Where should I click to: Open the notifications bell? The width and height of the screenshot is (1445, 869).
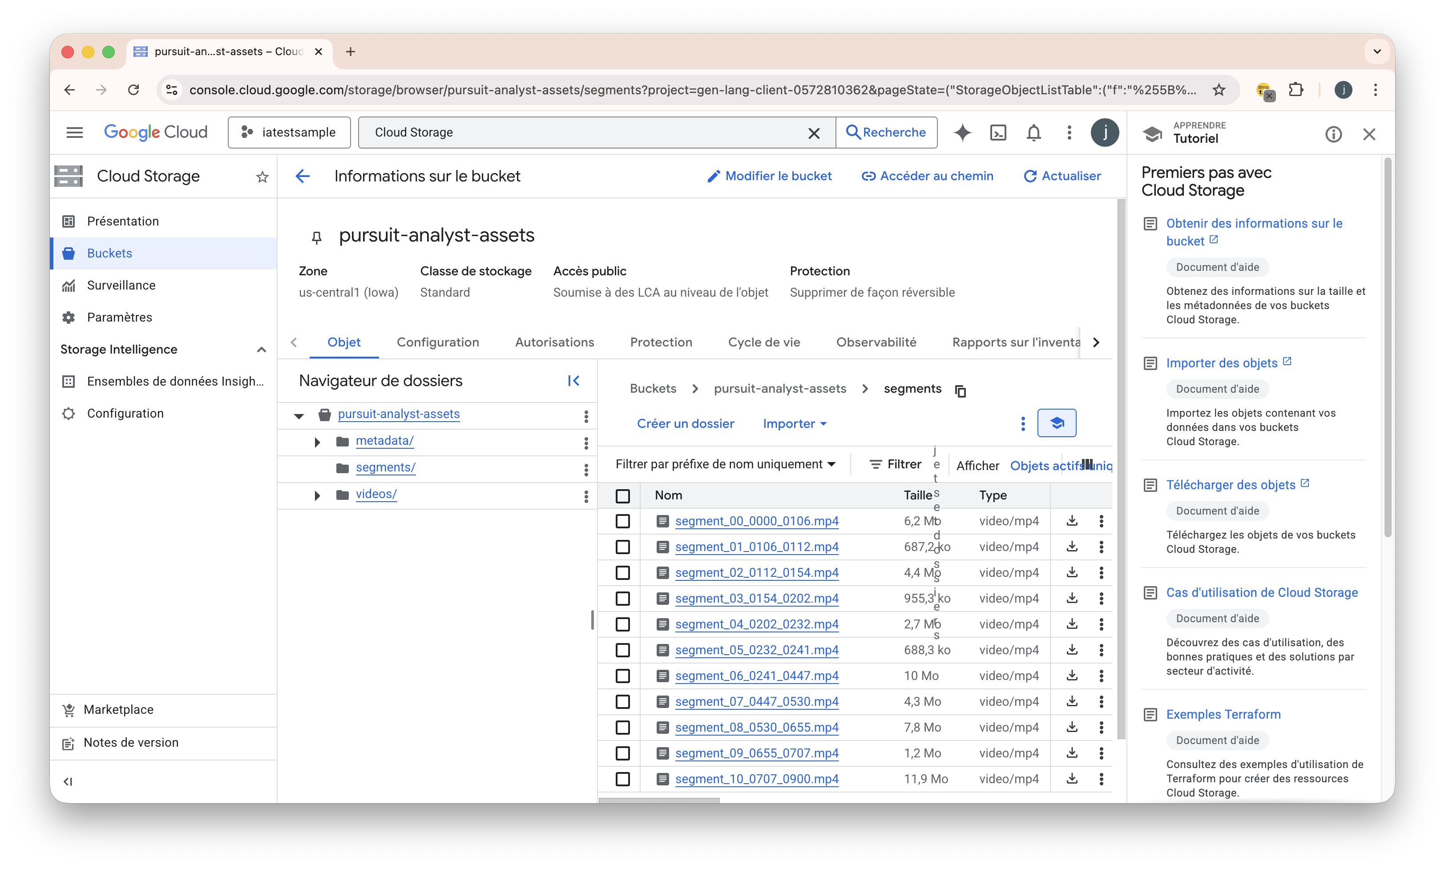[x=1034, y=133]
